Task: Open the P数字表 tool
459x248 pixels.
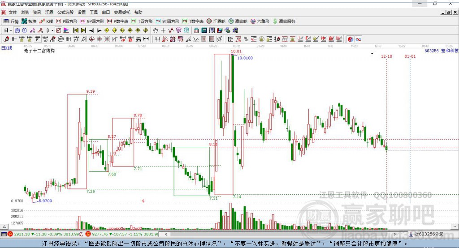Action: pos(118,21)
